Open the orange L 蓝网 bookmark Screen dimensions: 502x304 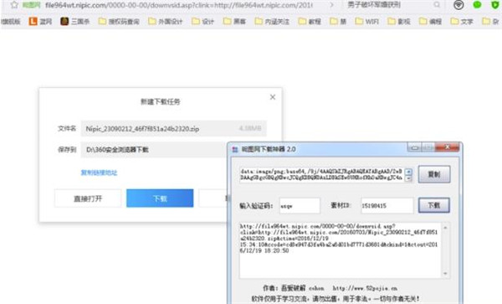[x=33, y=22]
